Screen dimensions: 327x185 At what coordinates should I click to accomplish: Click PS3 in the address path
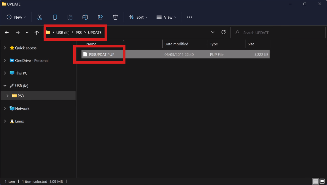(79, 33)
